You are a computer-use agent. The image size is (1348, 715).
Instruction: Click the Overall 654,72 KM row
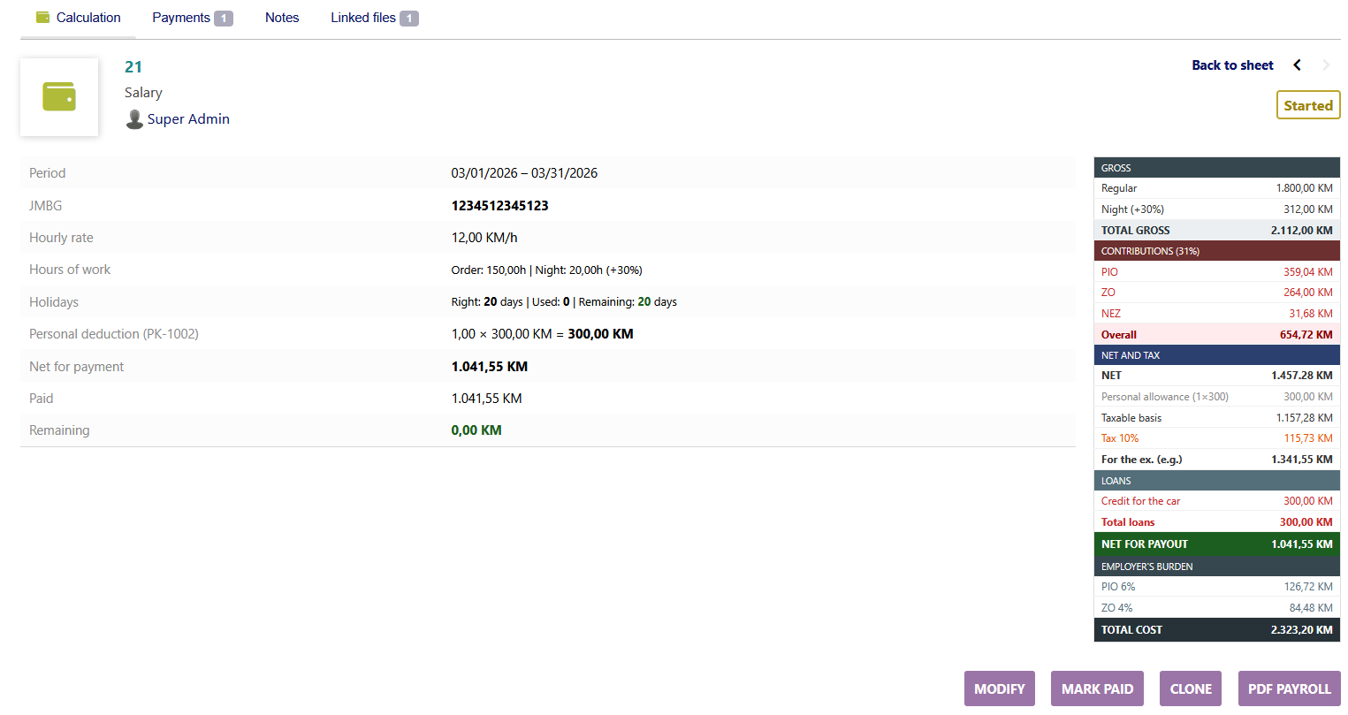tap(1217, 334)
